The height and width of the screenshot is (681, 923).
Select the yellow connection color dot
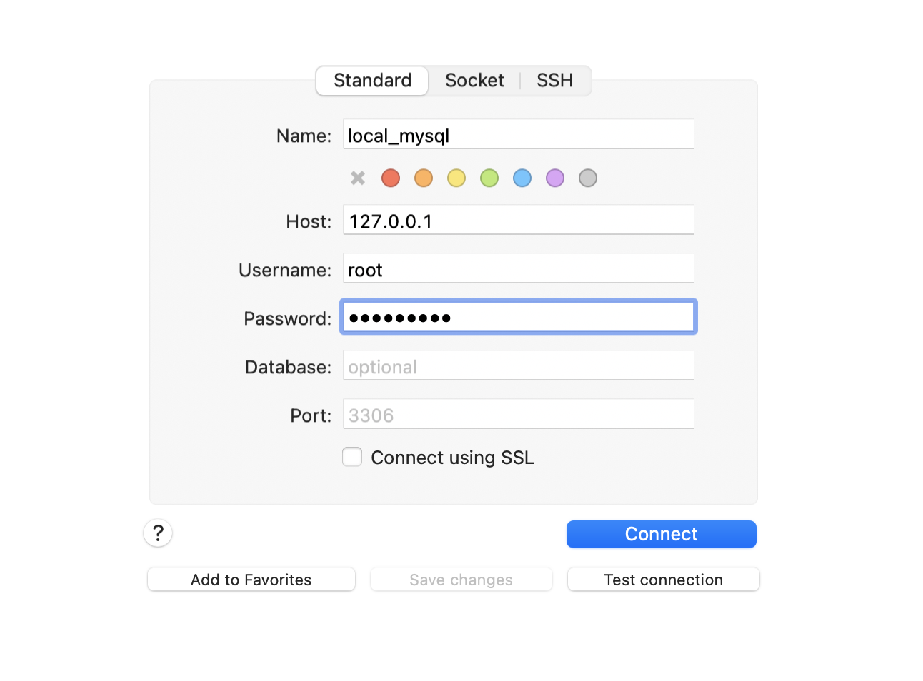coord(456,178)
